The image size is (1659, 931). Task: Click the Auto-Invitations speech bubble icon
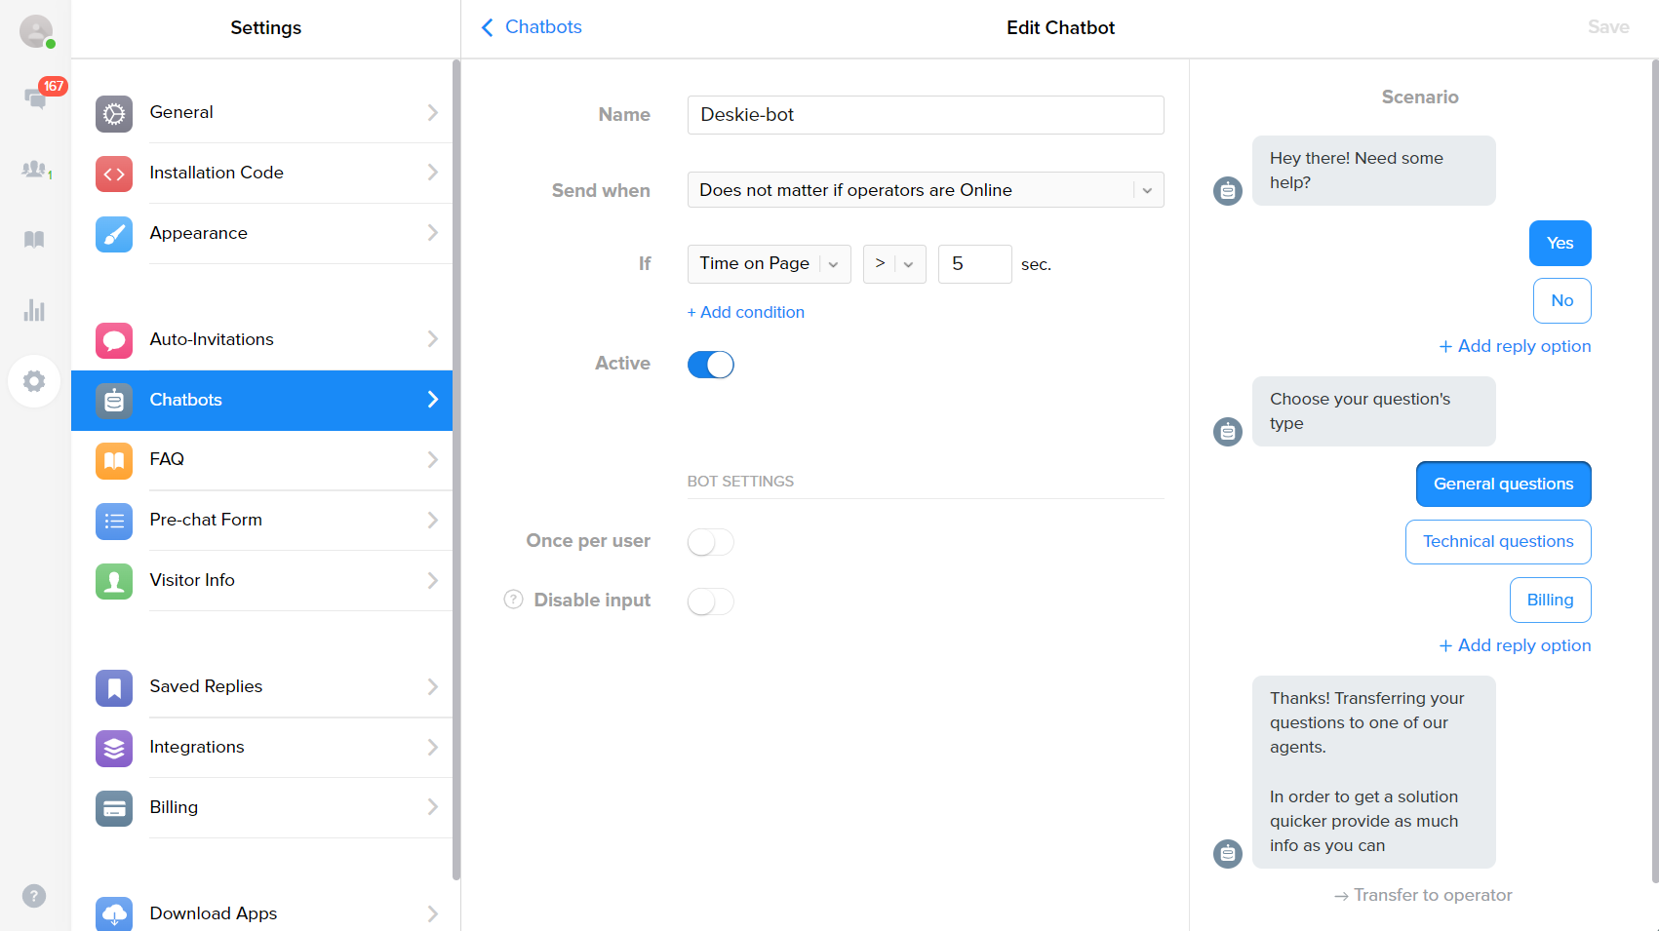(114, 341)
